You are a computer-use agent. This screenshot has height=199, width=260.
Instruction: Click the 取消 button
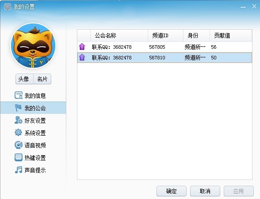(x=205, y=191)
